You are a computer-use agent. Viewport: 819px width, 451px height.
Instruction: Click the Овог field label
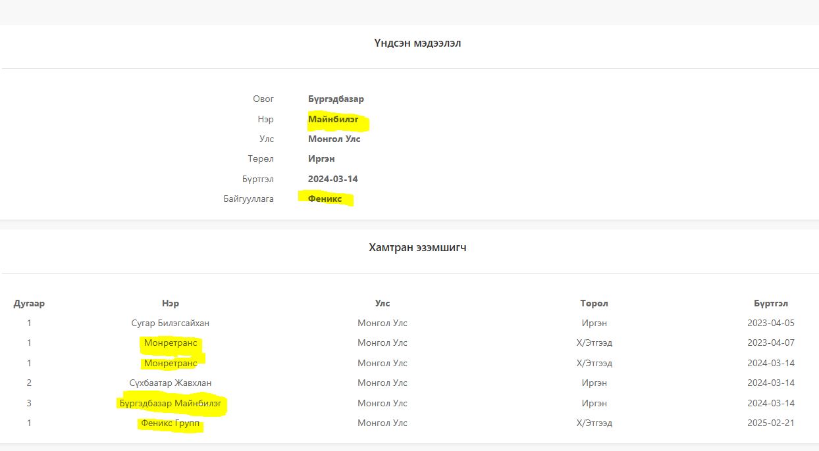click(x=263, y=99)
